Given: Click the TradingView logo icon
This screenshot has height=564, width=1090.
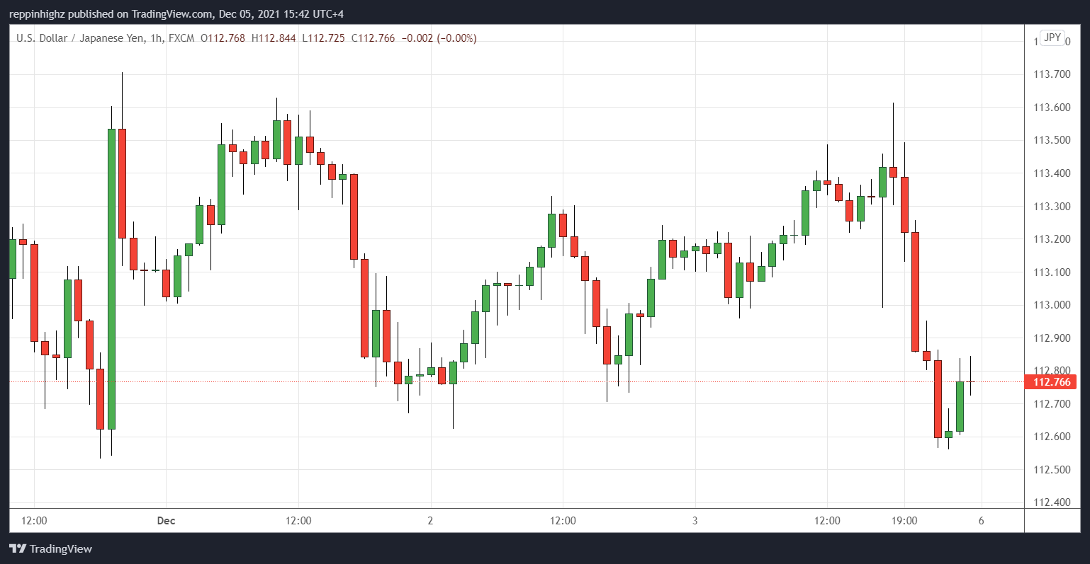Looking at the screenshot, I should click(x=18, y=548).
